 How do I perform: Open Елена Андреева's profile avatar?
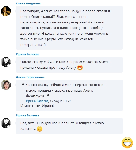click(6, 11)
